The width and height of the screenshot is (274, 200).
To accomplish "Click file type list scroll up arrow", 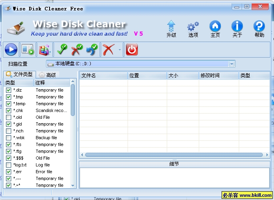I will coord(73,81).
